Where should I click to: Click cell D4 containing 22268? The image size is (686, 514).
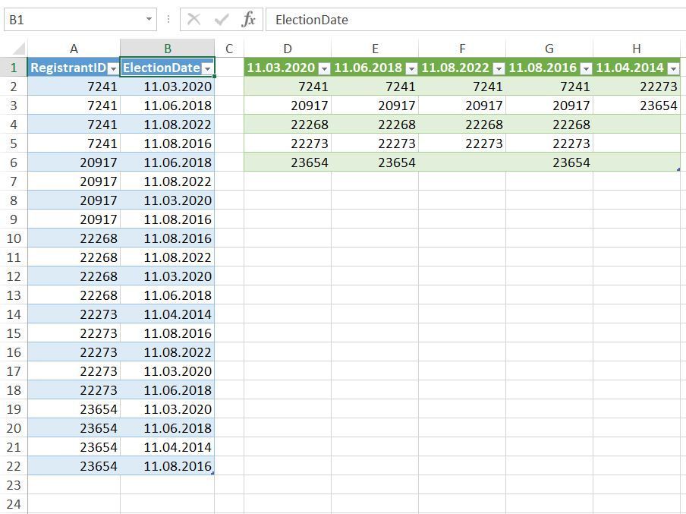(x=288, y=125)
